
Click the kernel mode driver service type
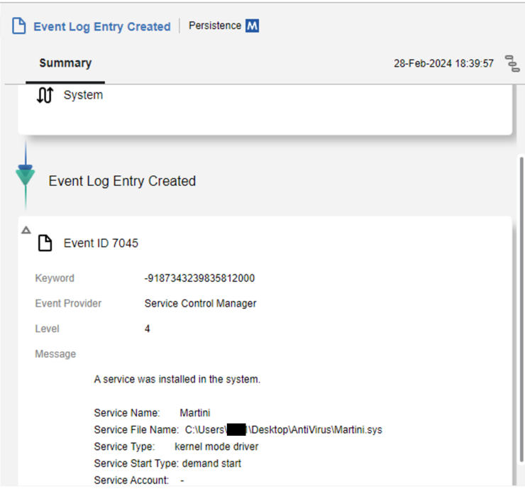[216, 447]
